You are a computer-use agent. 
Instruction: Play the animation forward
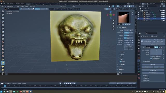coord(71,83)
